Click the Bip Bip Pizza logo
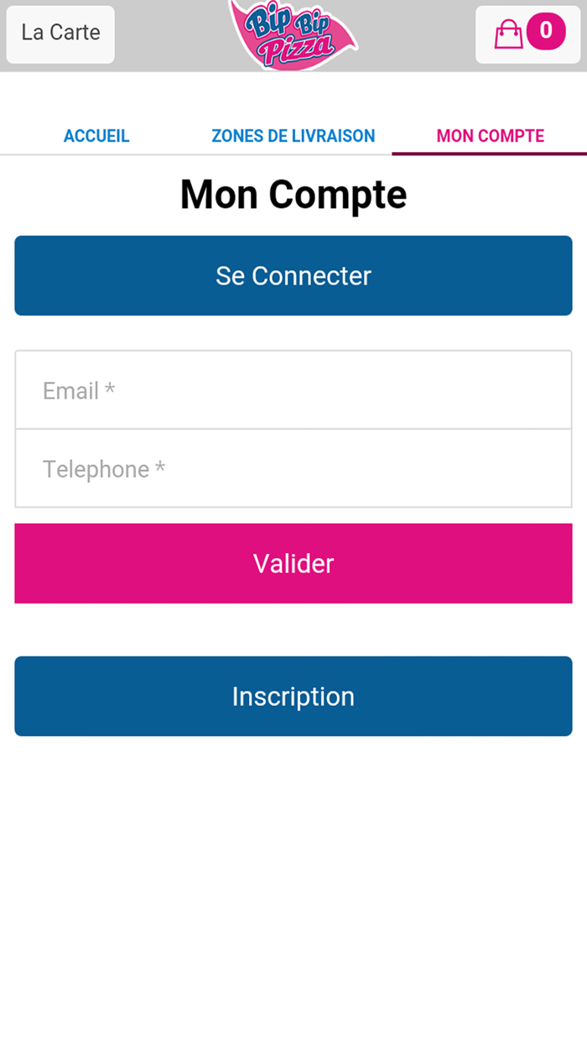 click(x=293, y=34)
